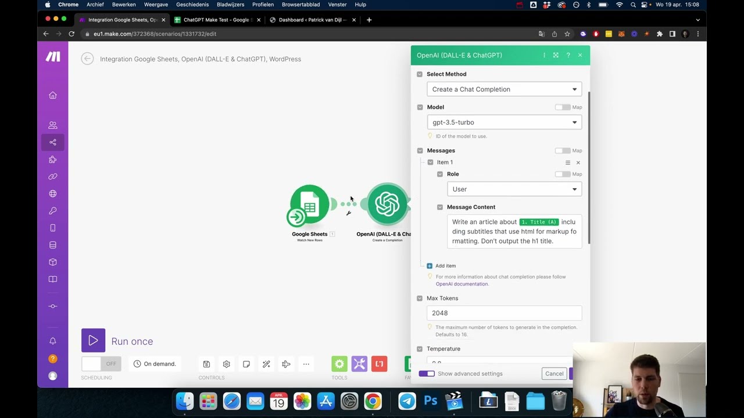Click the auto-align magic wand icon
This screenshot has height=418, width=744.
pos(266,364)
